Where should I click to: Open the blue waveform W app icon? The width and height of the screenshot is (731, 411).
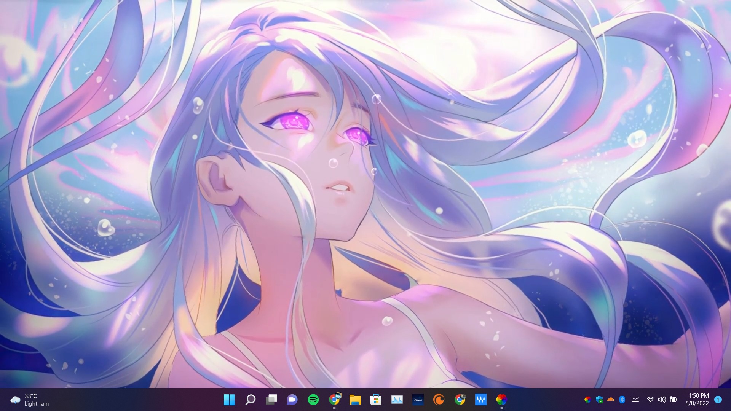[x=480, y=400]
